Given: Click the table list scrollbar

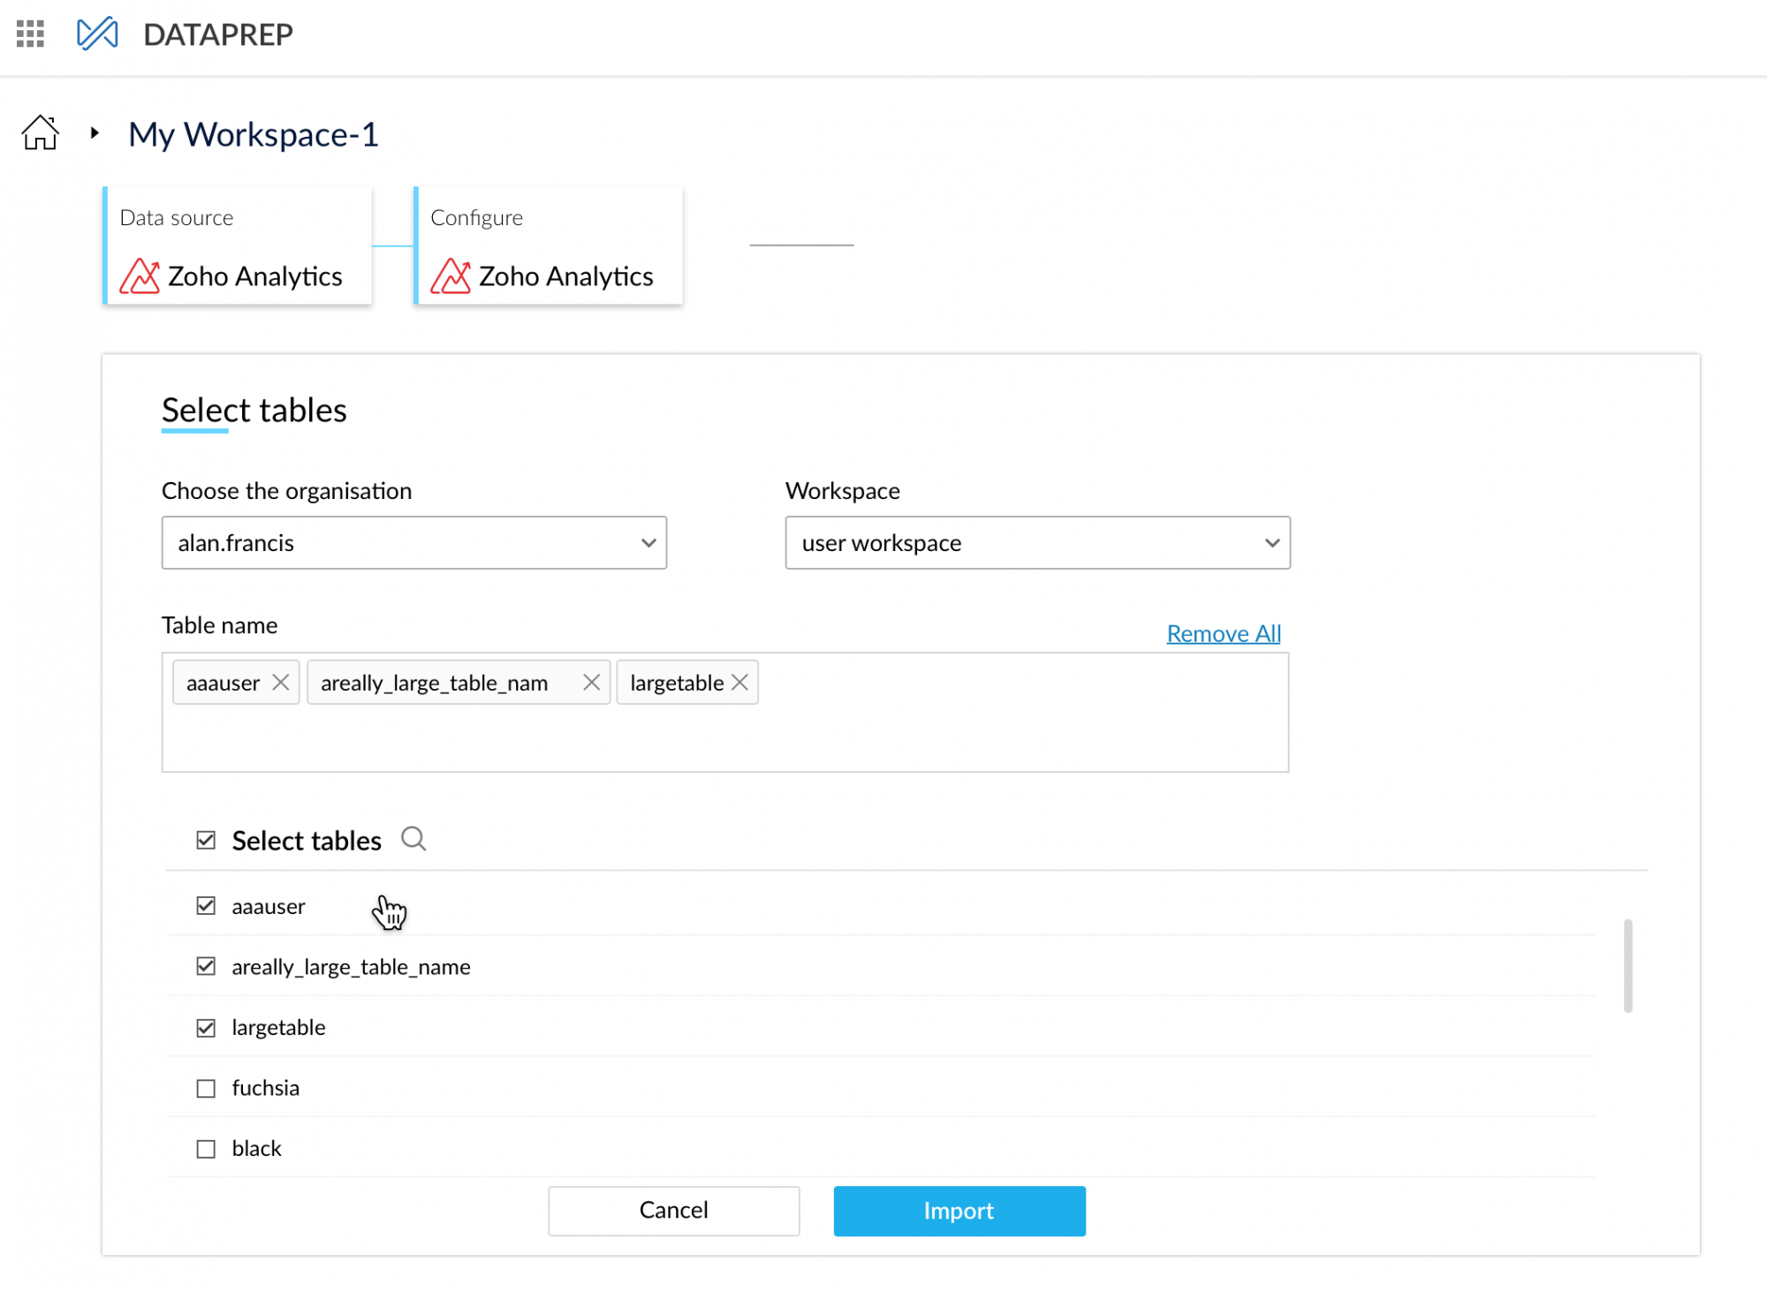Looking at the screenshot, I should [x=1627, y=965].
